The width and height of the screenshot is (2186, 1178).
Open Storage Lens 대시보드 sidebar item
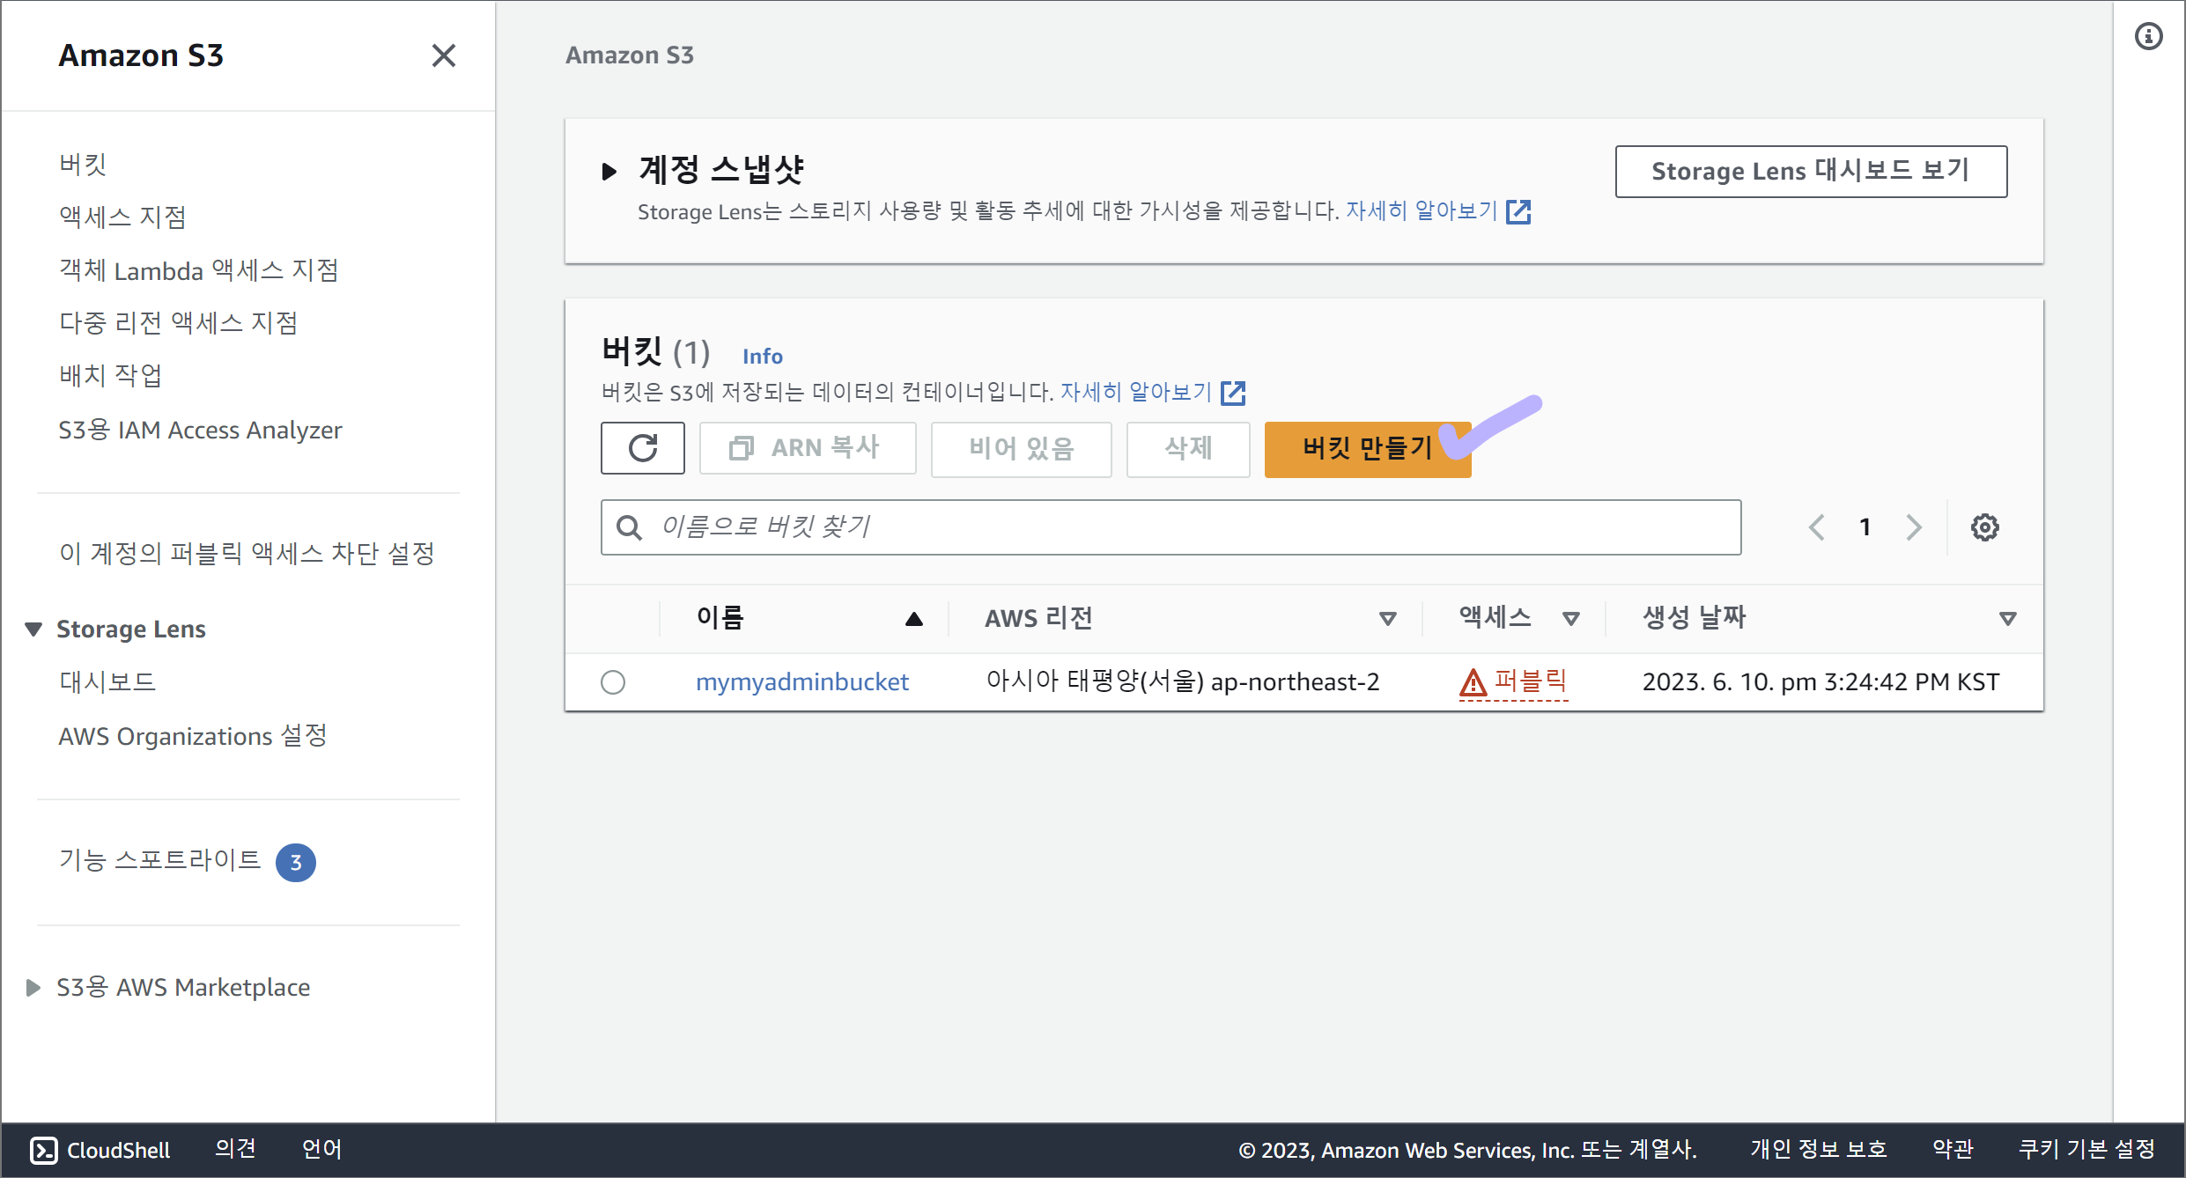[x=107, y=682]
